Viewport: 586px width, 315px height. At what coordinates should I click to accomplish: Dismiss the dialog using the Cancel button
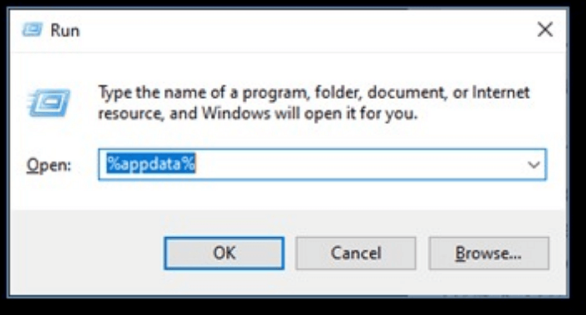pyautogui.click(x=356, y=253)
